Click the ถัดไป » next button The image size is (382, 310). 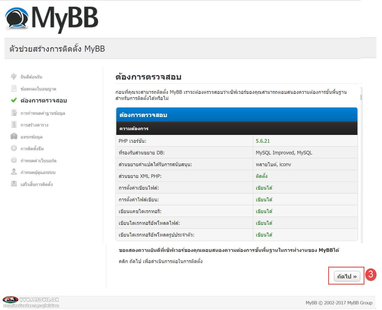click(x=347, y=276)
